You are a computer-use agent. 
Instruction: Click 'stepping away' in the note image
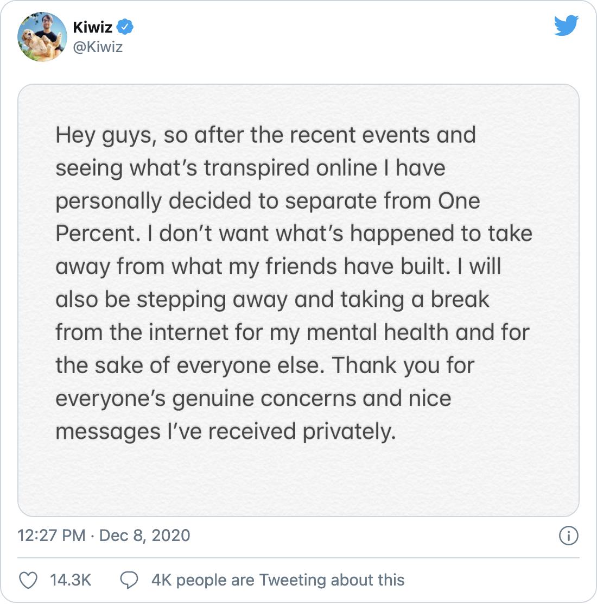(212, 300)
